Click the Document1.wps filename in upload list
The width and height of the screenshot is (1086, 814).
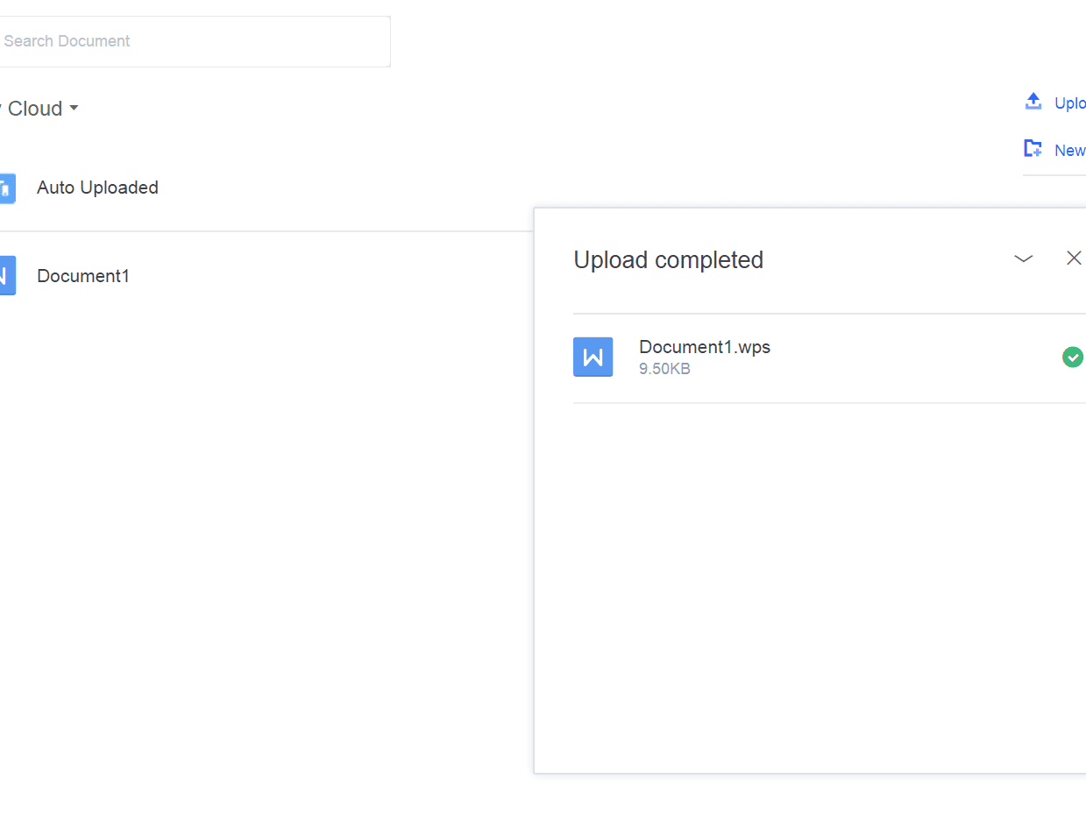(705, 347)
